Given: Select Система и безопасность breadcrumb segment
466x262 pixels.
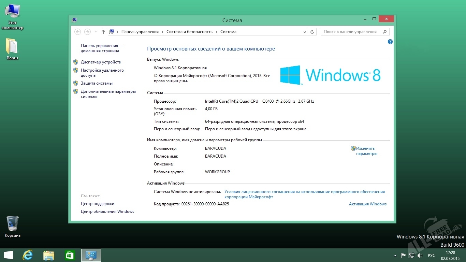Looking at the screenshot, I should coord(189,32).
